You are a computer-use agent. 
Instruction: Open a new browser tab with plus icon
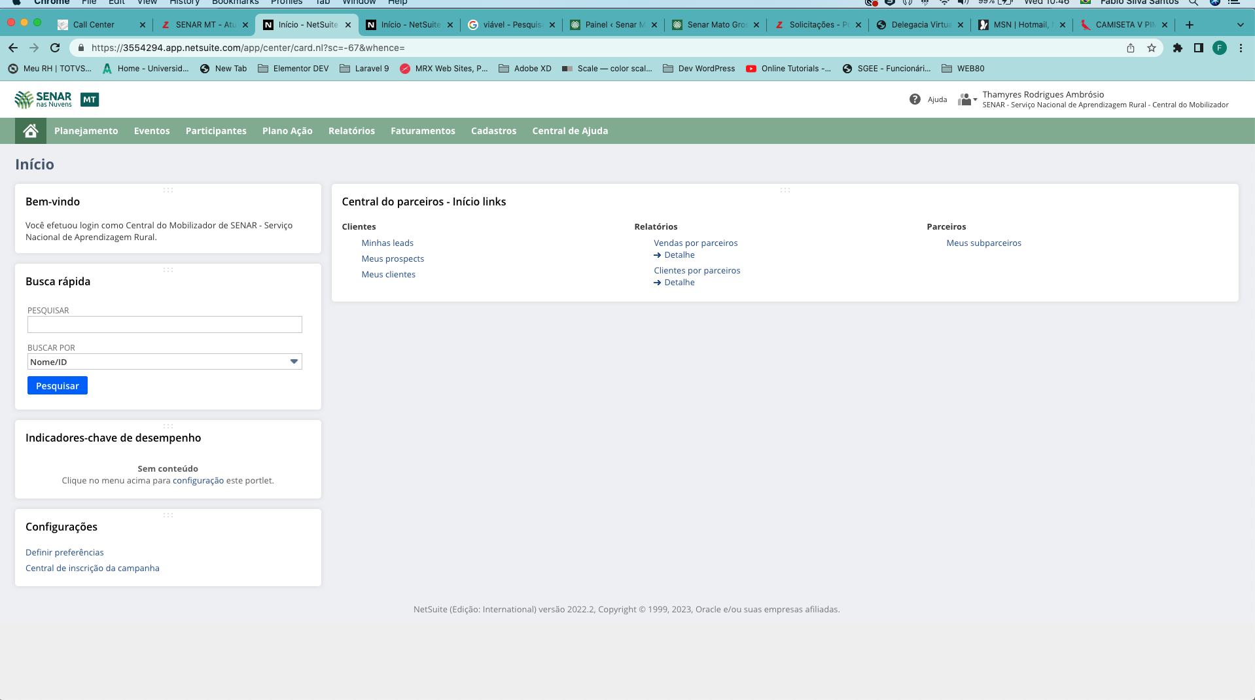click(x=1190, y=25)
